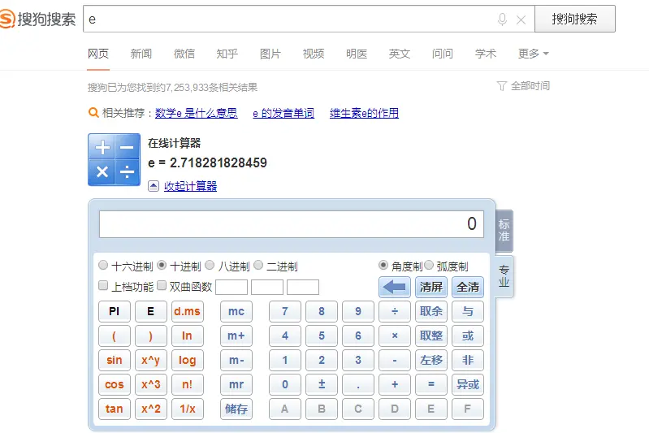Switch to 专业 calculator mode tab
This screenshot has height=433, width=649.
pos(504,276)
